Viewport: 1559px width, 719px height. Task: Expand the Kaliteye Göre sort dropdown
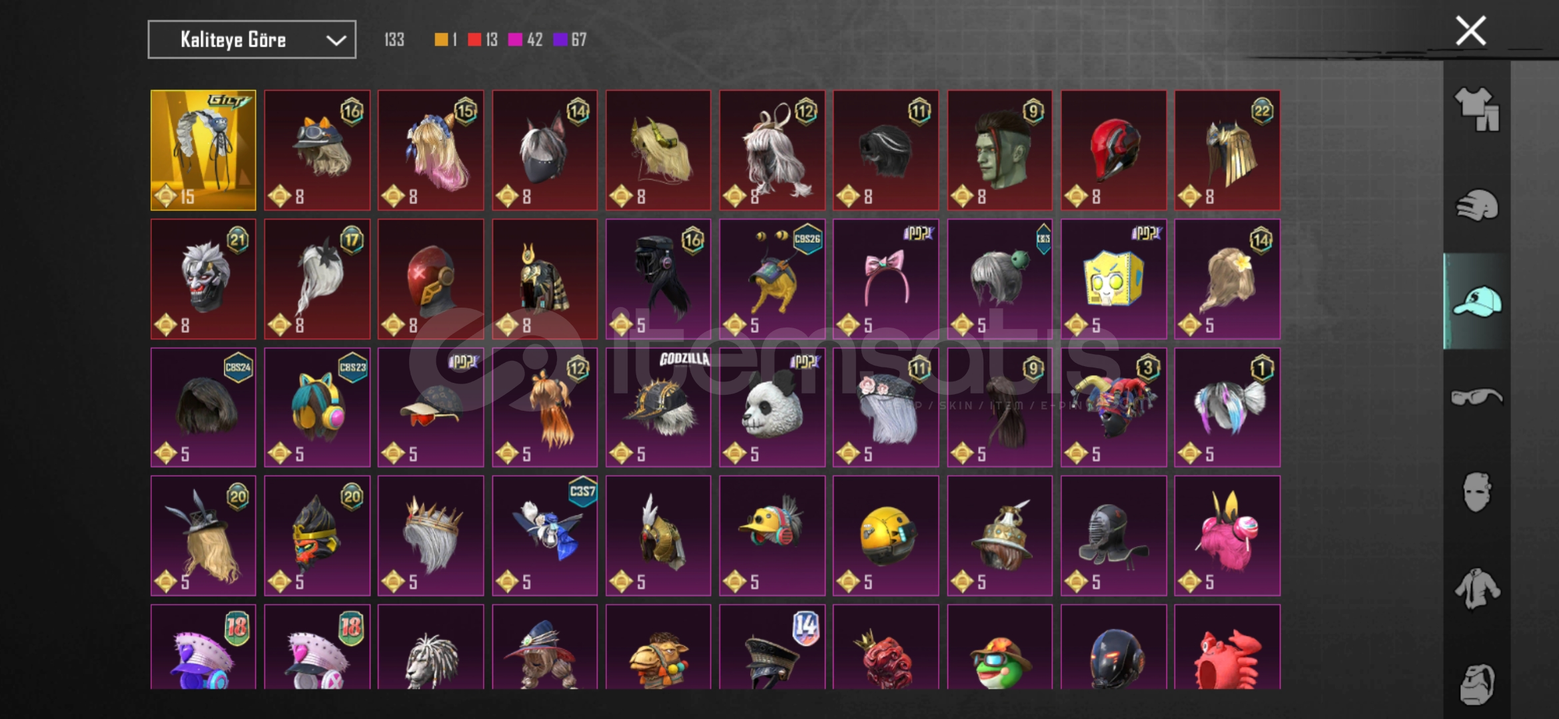coord(252,40)
